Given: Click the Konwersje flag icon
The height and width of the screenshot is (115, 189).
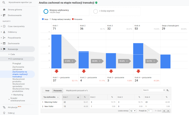Looking at the screenshot, I should coord(4,49).
